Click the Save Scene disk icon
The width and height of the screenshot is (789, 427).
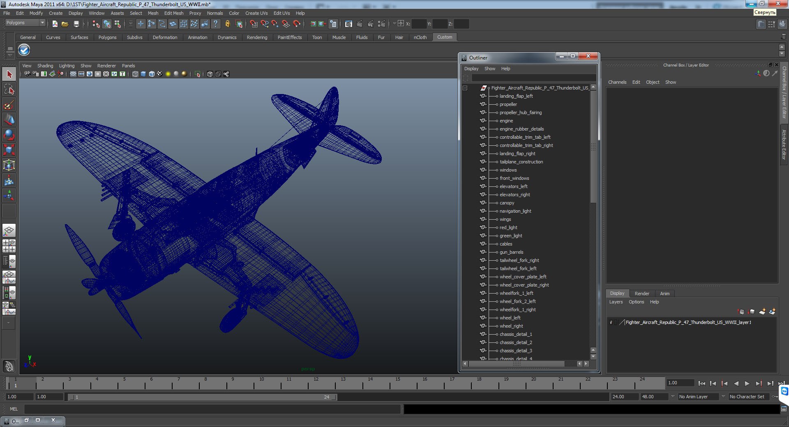click(x=76, y=24)
